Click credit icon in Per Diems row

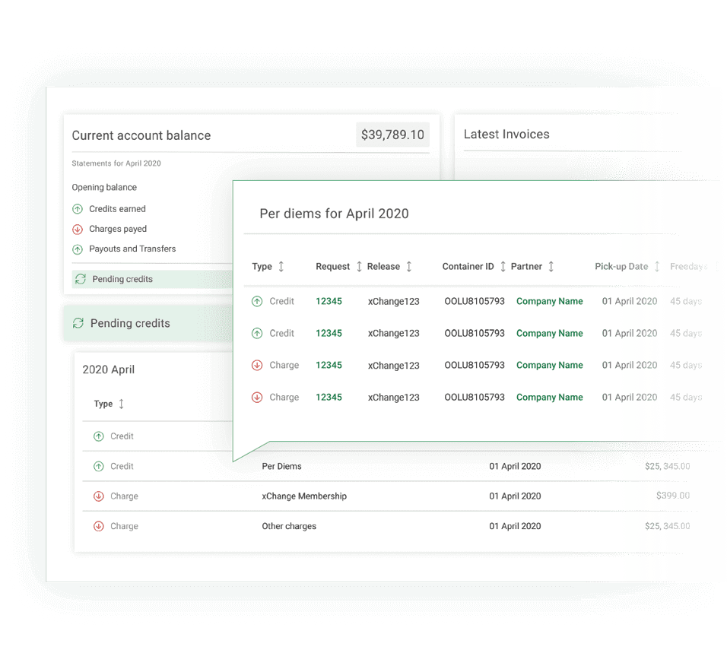(x=99, y=466)
